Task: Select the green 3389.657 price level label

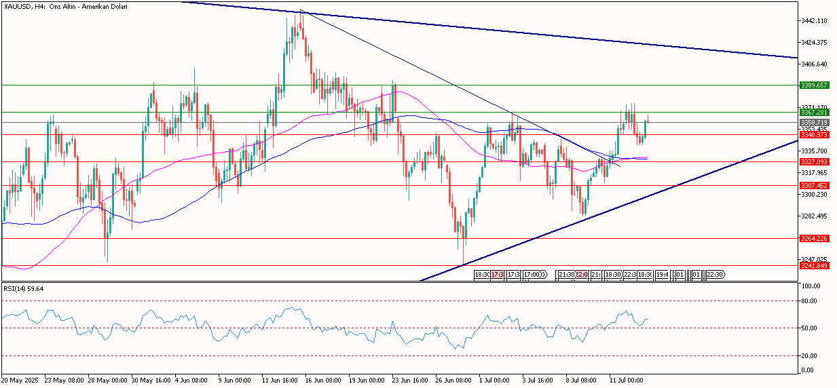Action: click(813, 85)
